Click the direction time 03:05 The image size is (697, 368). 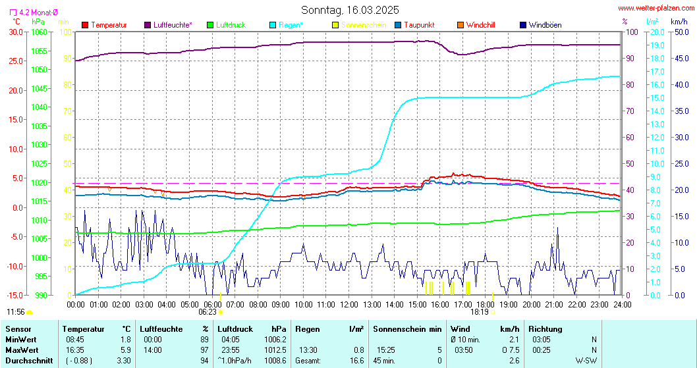click(x=542, y=340)
